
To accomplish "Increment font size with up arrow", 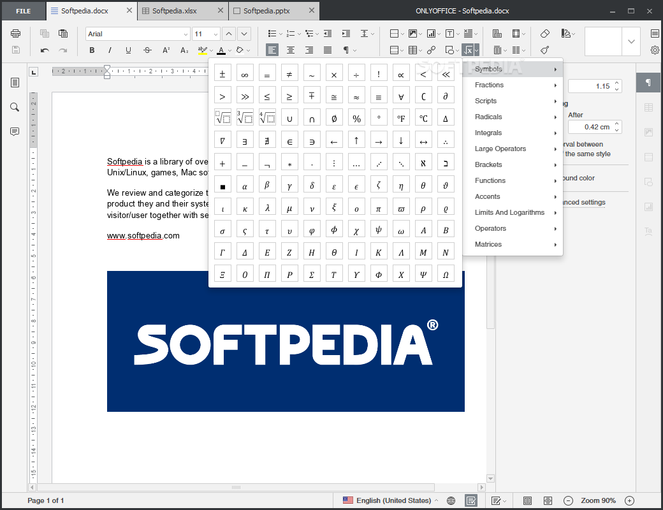I will coord(229,34).
